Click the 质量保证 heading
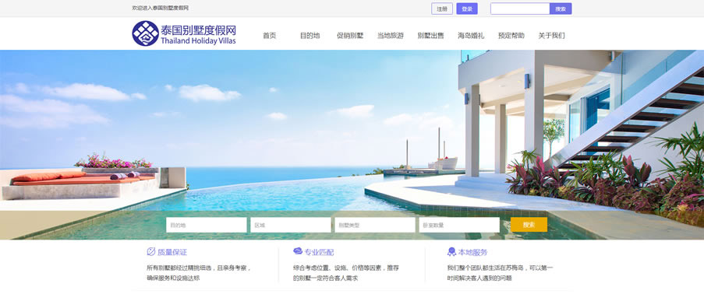The width and height of the screenshot is (704, 294). click(x=172, y=252)
